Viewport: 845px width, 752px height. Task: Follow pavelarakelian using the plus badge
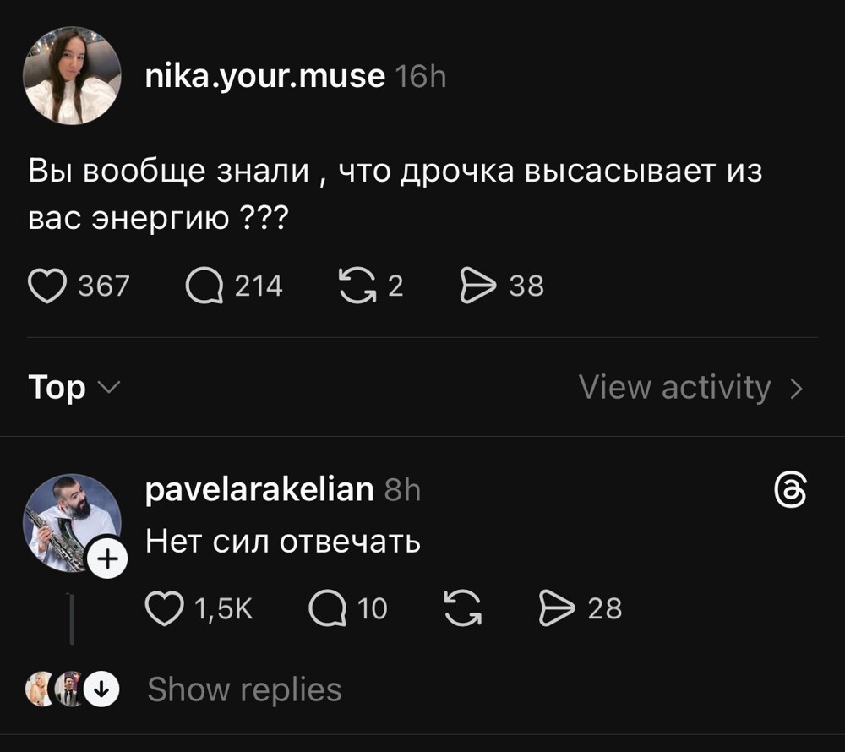(108, 558)
